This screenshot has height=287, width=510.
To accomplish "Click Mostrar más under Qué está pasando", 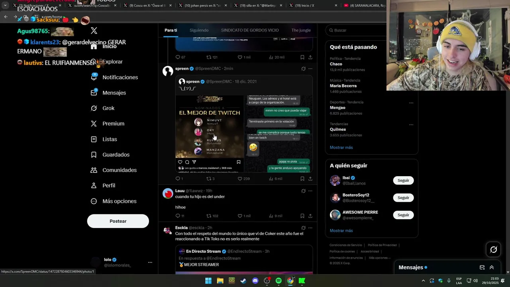I will point(341,147).
